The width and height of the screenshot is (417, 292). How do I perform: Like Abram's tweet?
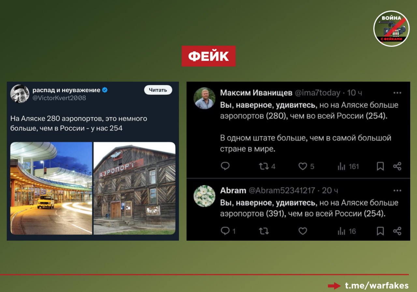pos(303,231)
